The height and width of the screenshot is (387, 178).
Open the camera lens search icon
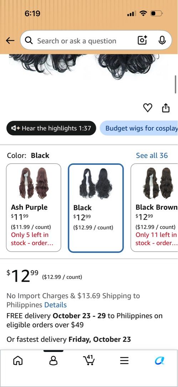coord(142,40)
